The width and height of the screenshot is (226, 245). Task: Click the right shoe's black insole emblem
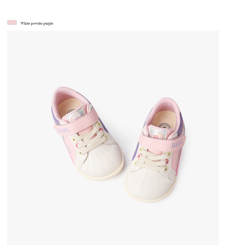point(164,126)
